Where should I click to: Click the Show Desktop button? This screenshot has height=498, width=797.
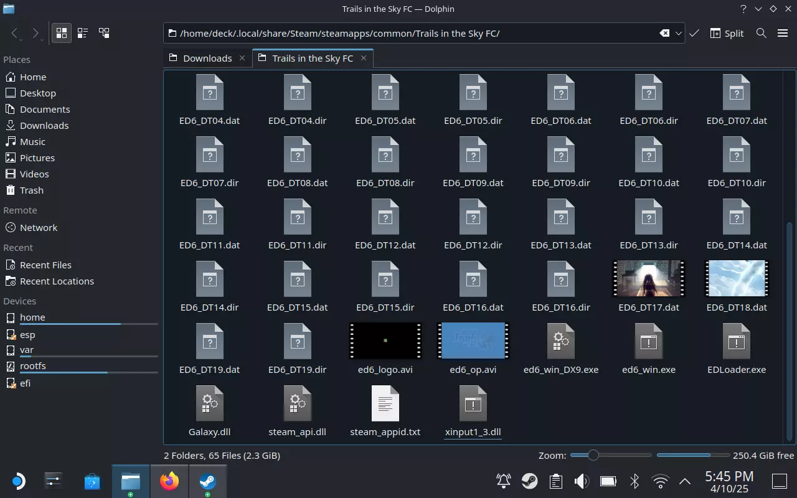tap(780, 481)
